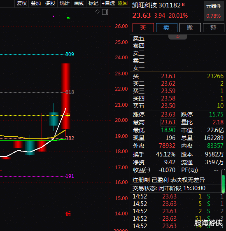Click the 返回 link
Screen dimensions: 226x231
coord(122,3)
